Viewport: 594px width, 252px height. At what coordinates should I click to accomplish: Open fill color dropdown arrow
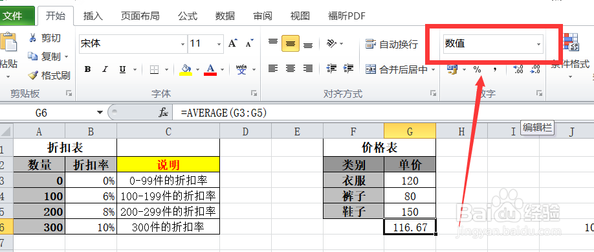pos(197,69)
